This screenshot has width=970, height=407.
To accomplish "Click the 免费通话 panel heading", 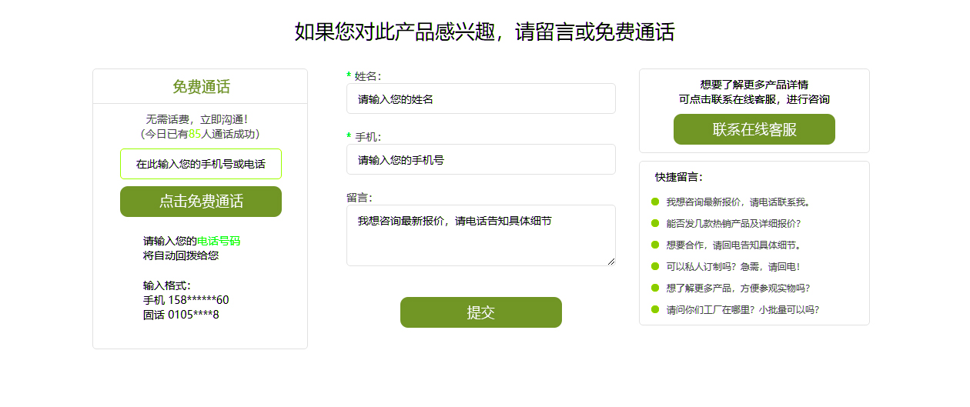I will pos(201,87).
